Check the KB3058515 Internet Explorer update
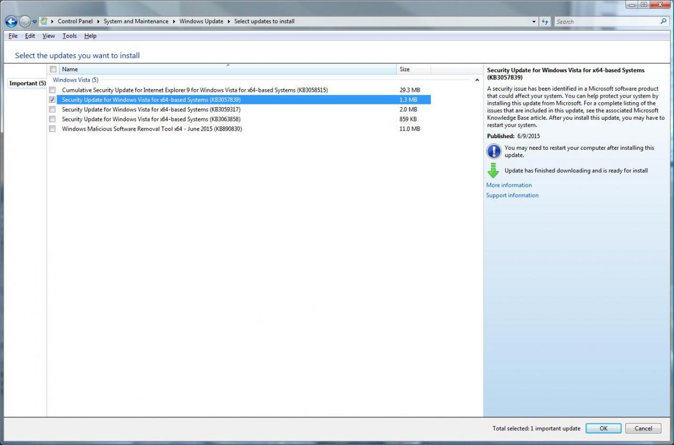The height and width of the screenshot is (445, 674). (x=52, y=90)
